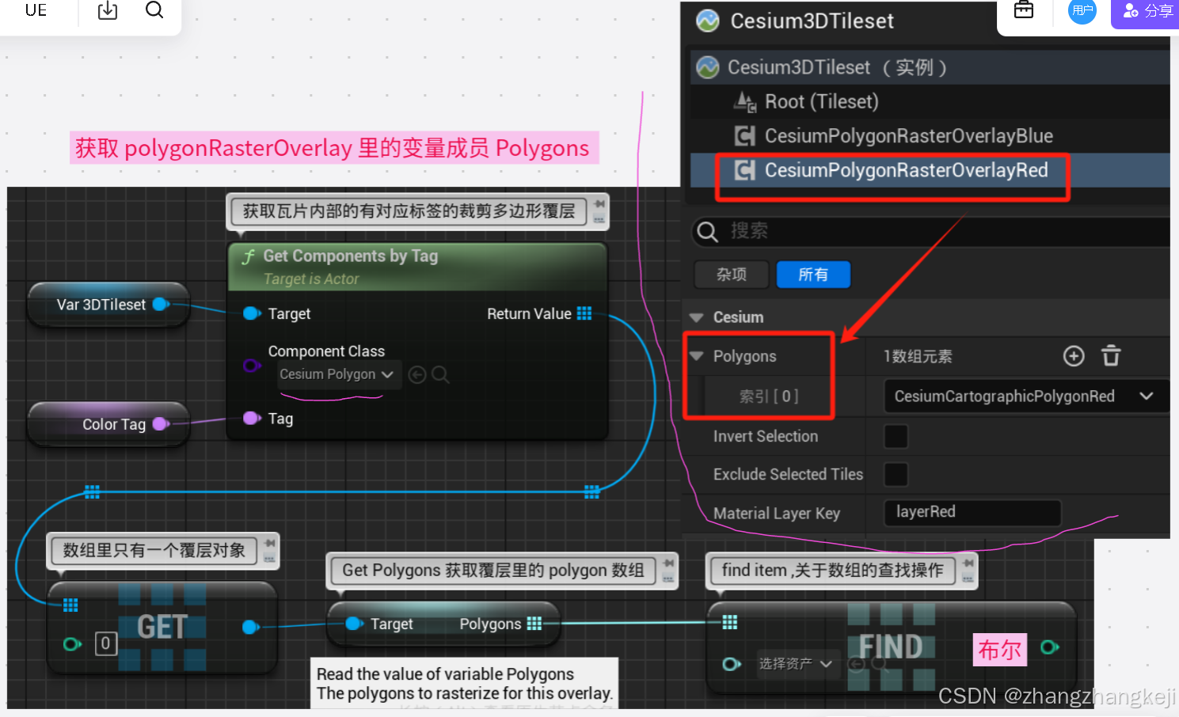Click the toolbox icon near the top right

click(x=1024, y=10)
